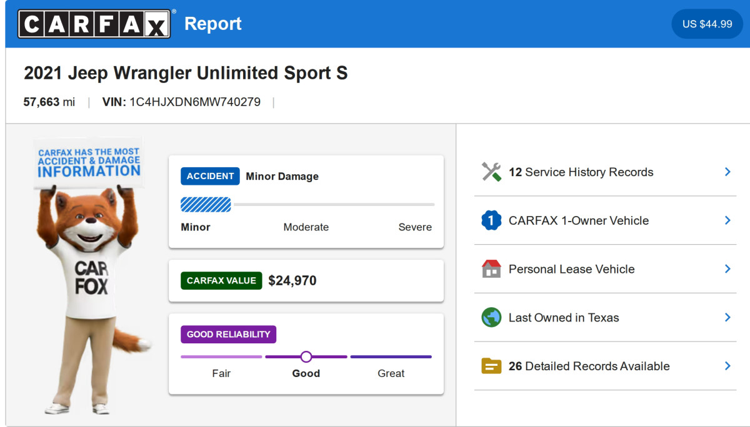The width and height of the screenshot is (750, 427).
Task: Expand the CARFAX 1-Owner Vehicle chevron
Action: [x=727, y=220]
